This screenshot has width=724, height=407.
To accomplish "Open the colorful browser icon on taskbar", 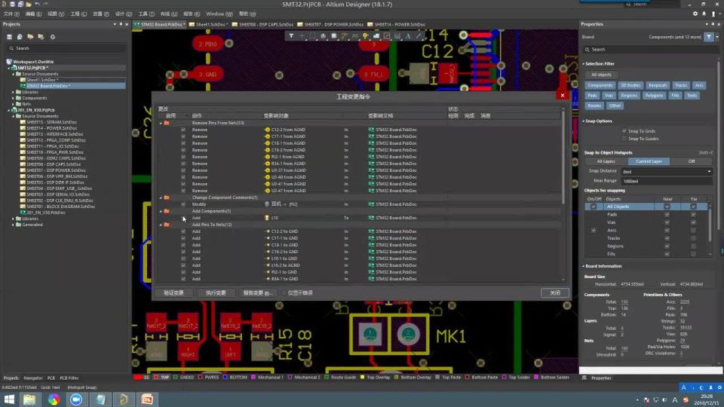I will [x=54, y=399].
